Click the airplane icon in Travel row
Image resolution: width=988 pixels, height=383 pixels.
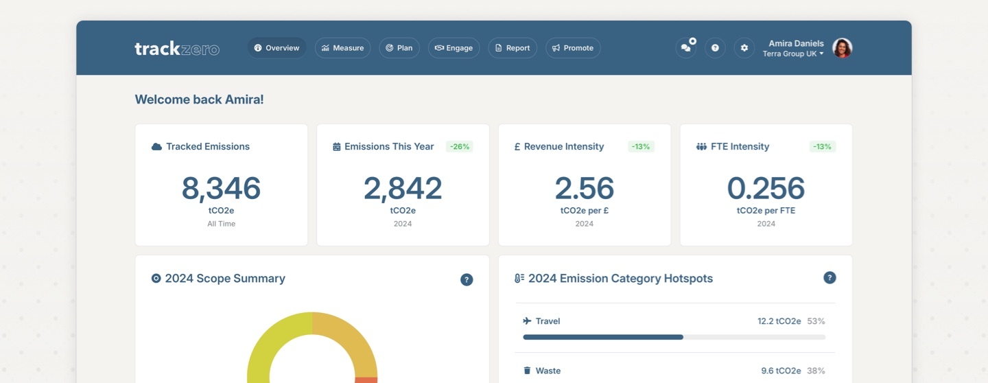[527, 321]
